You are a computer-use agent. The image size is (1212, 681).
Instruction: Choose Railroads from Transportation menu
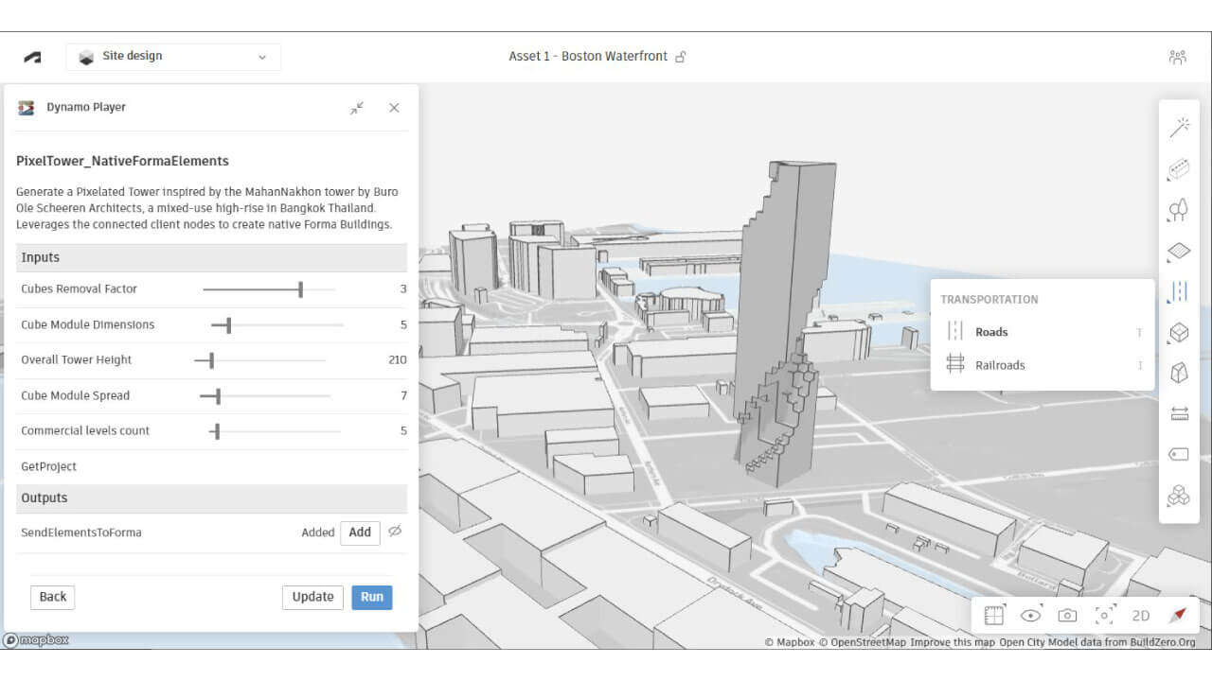1043,365
